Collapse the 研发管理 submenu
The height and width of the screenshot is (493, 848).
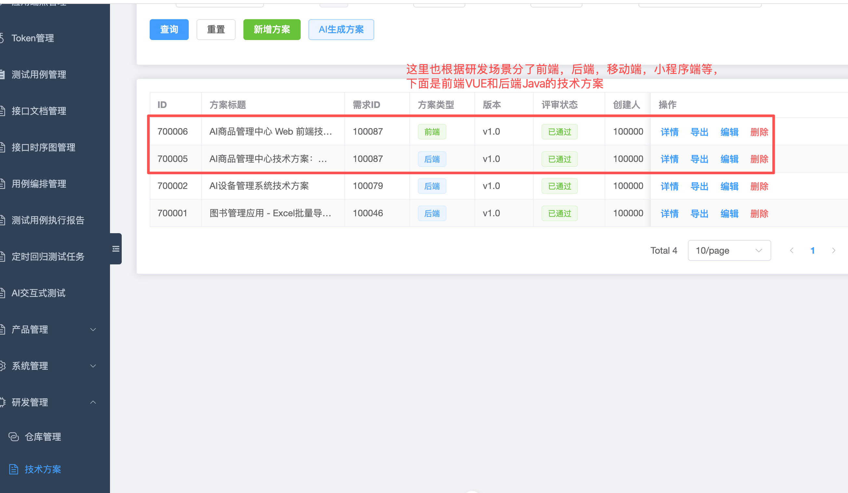click(93, 402)
